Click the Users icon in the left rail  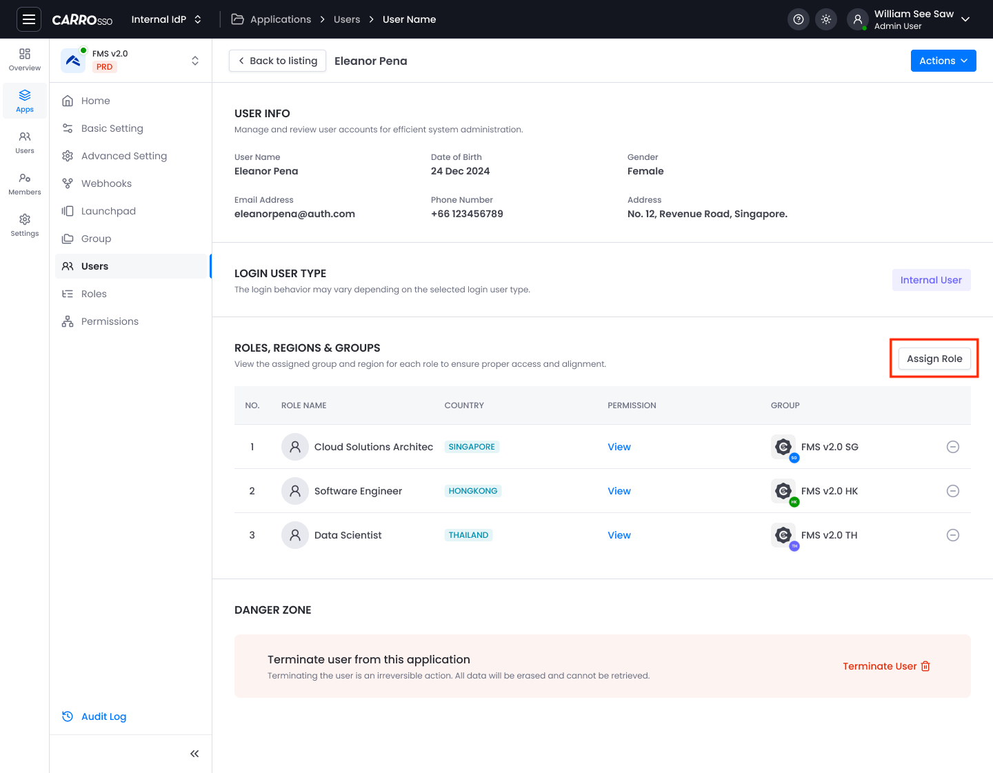tap(24, 142)
